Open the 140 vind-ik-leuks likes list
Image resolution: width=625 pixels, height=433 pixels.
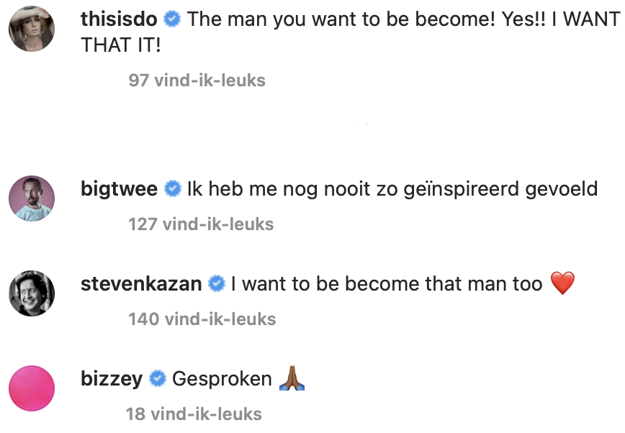202,319
